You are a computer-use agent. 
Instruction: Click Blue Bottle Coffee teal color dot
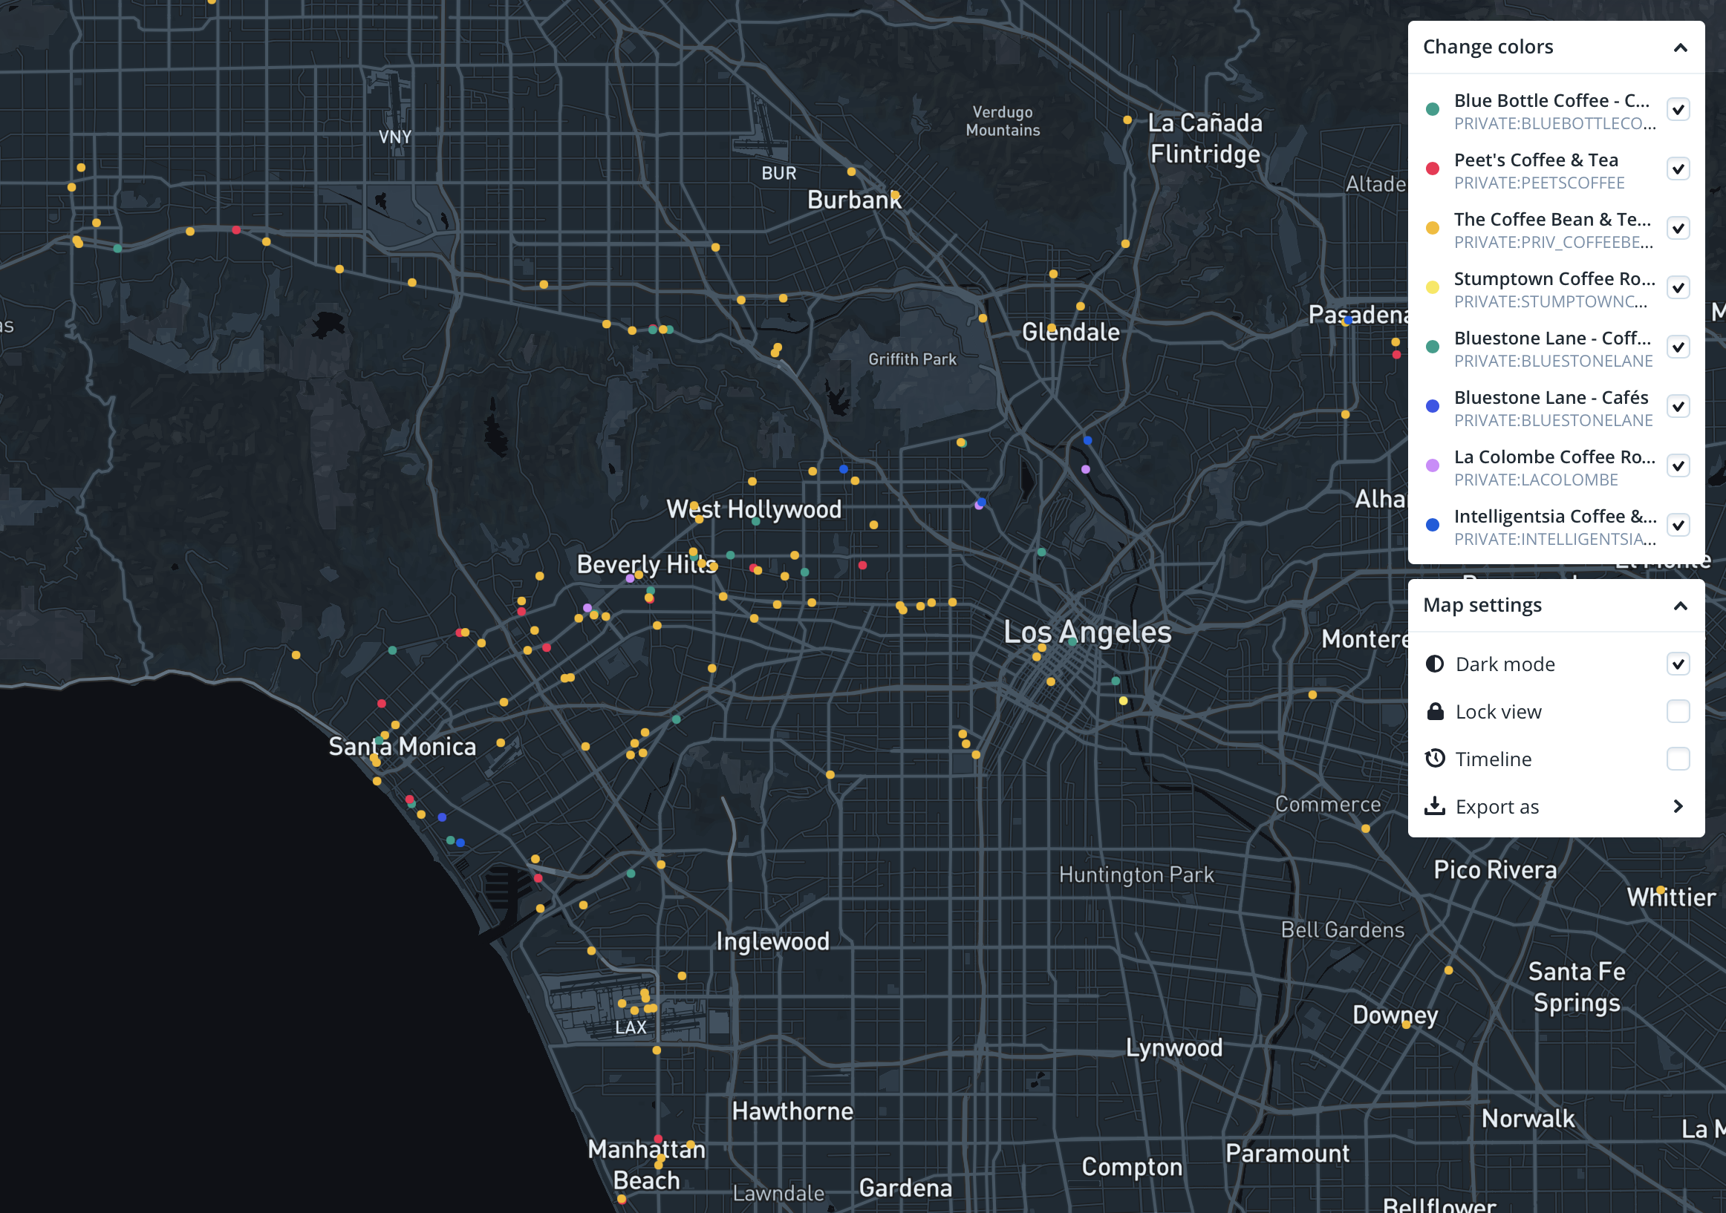click(1432, 110)
